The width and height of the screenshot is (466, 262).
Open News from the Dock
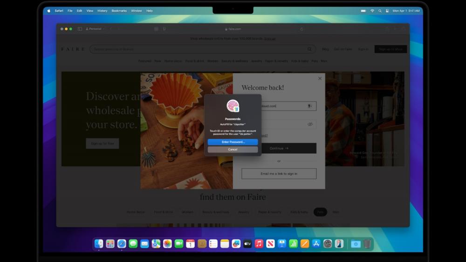click(270, 244)
